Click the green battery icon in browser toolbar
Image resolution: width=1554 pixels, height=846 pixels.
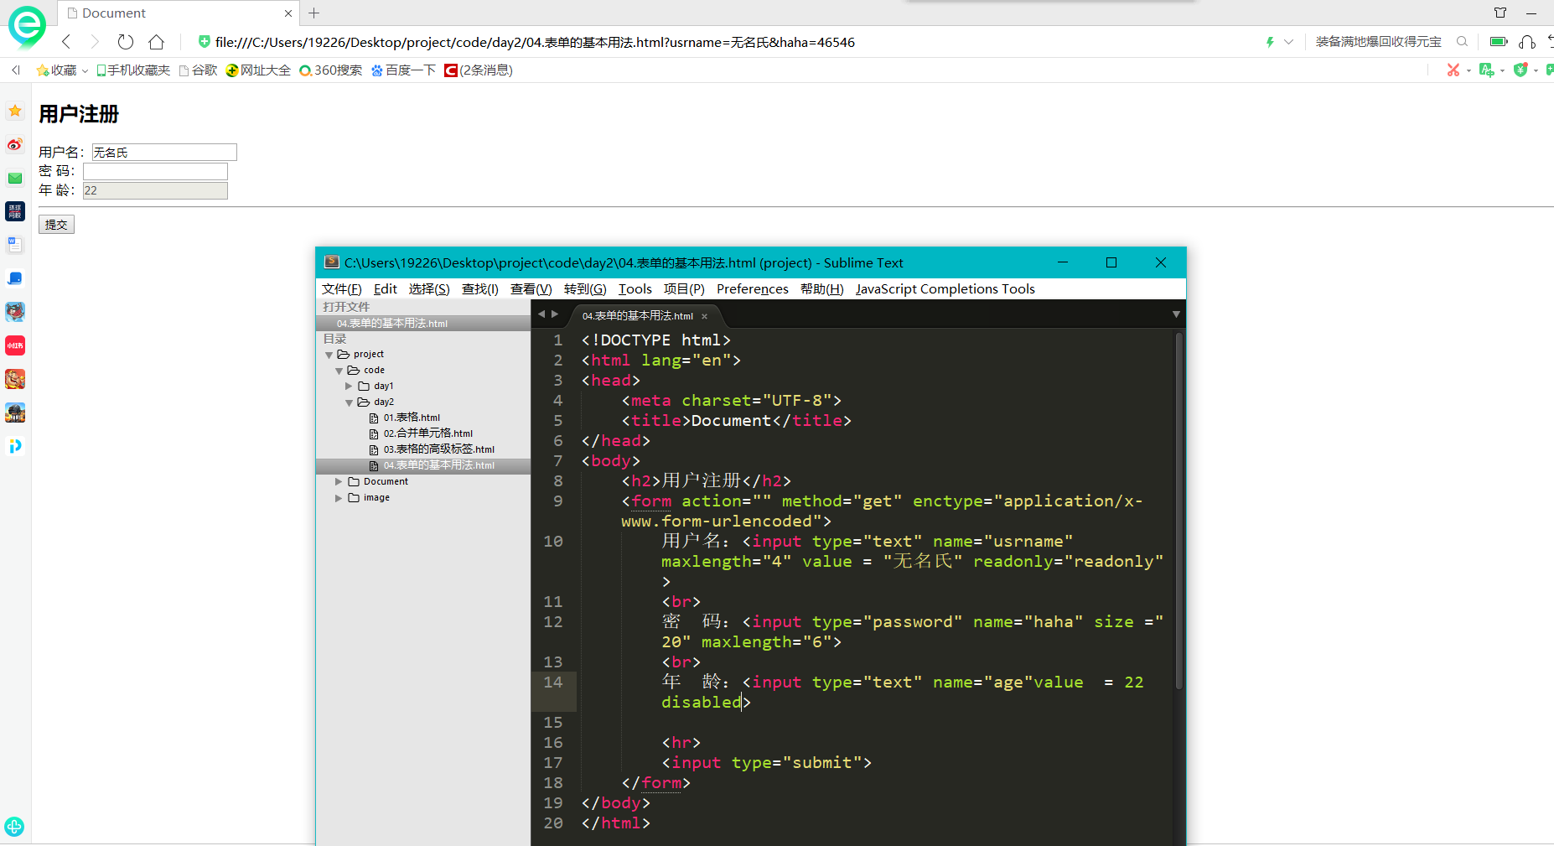coord(1499,42)
